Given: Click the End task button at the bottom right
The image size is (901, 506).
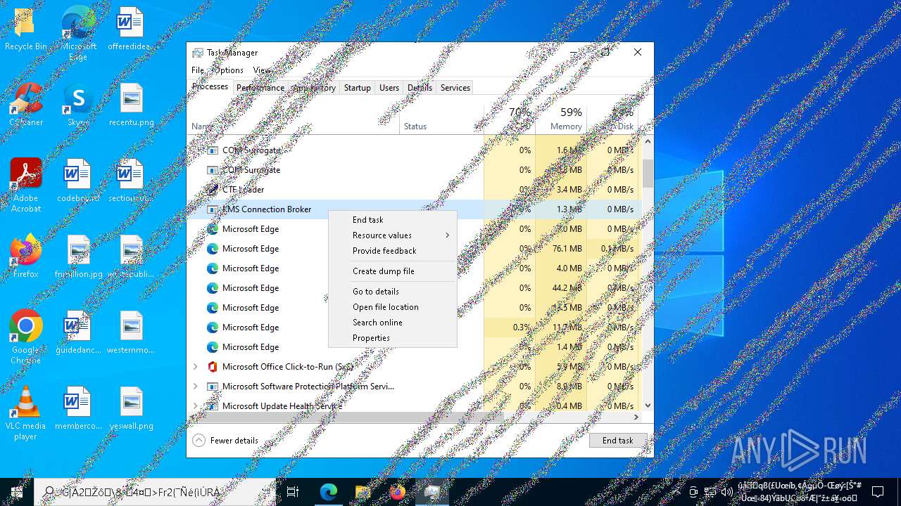Looking at the screenshot, I should 617,441.
